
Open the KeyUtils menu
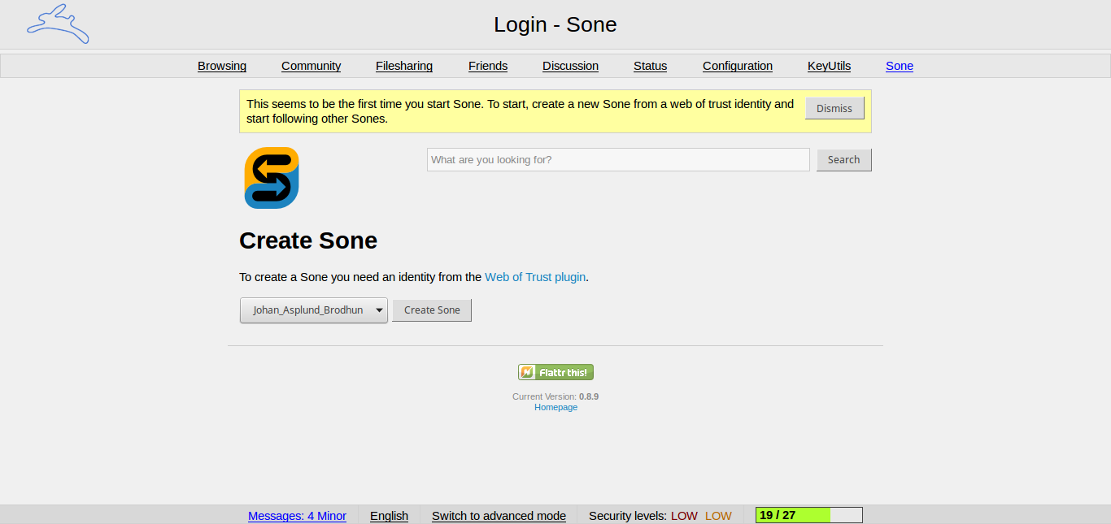(829, 66)
